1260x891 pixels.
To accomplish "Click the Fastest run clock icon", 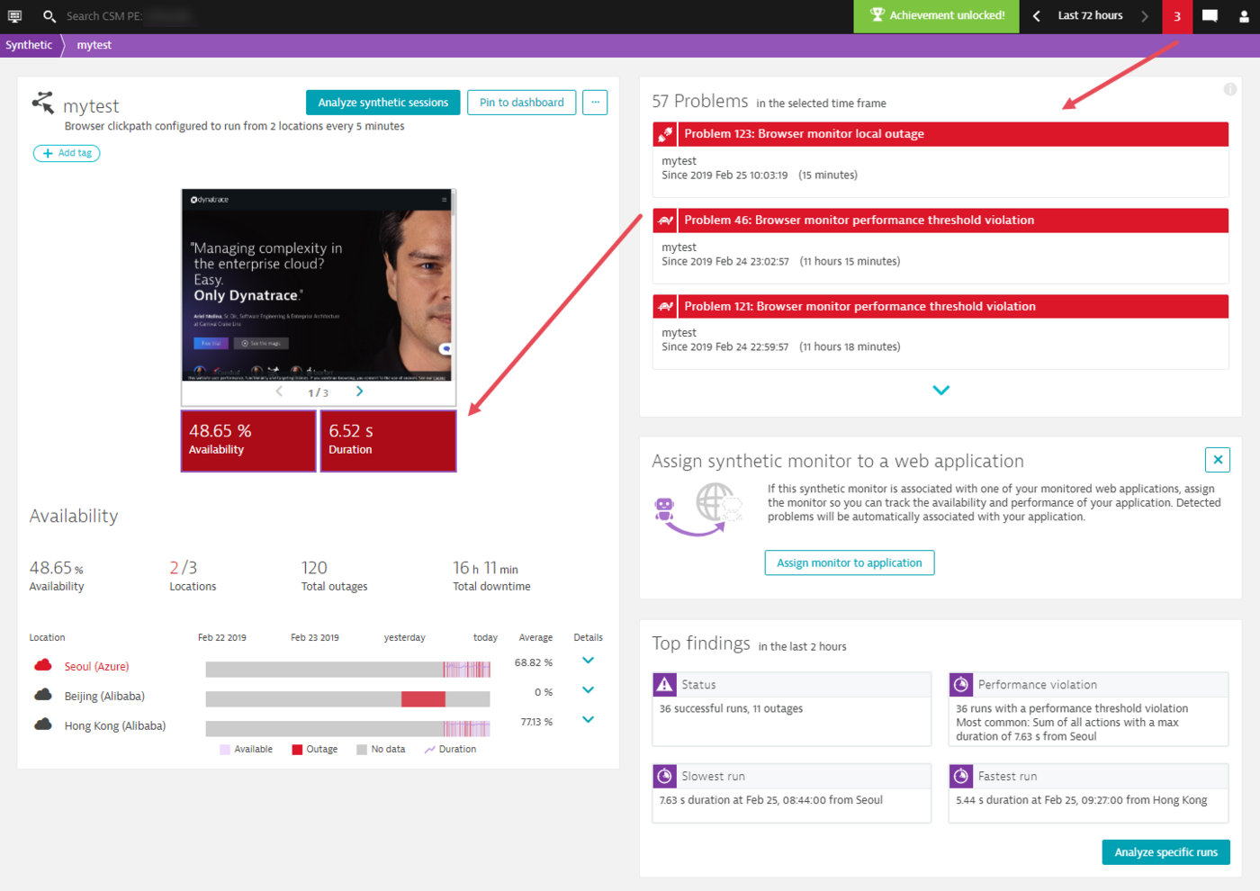I will click(x=960, y=776).
